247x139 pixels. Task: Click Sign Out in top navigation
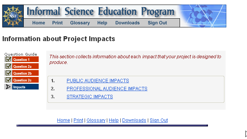pyautogui.click(x=157, y=23)
